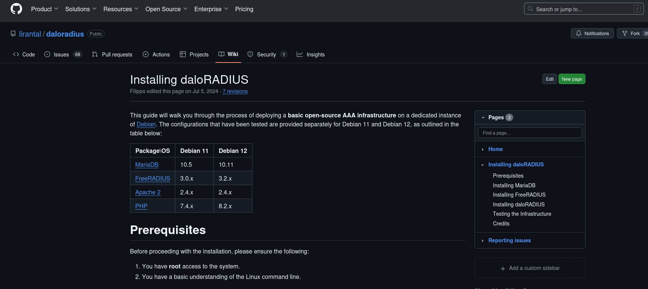648x289 pixels.
Task: Switch to the Code tab
Action: 24,54
